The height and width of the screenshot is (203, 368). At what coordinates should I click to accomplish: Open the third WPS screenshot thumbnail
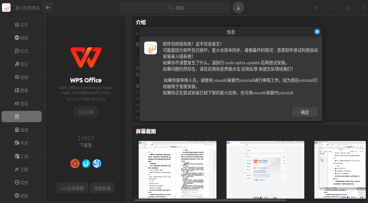(340, 170)
